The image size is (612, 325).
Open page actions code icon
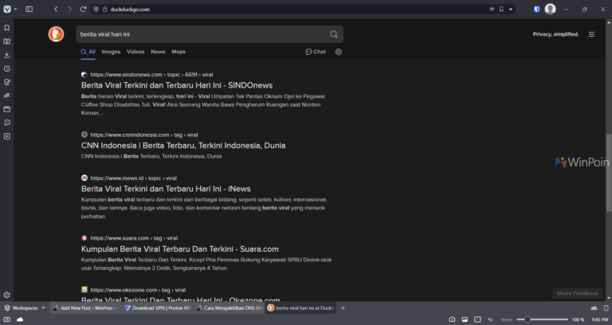coord(490,319)
